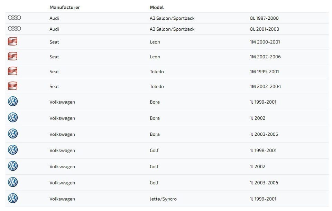Click the Manufacturer column header
This screenshot has width=332, height=211.
pyautogui.click(x=65, y=7)
